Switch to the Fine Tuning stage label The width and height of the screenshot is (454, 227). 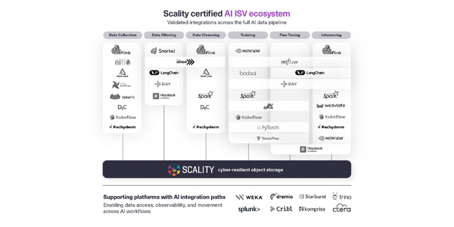pos(289,35)
